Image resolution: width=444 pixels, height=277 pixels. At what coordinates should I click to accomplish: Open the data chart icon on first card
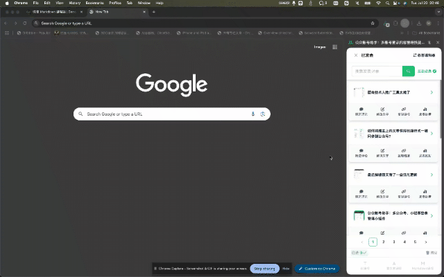pos(425,111)
